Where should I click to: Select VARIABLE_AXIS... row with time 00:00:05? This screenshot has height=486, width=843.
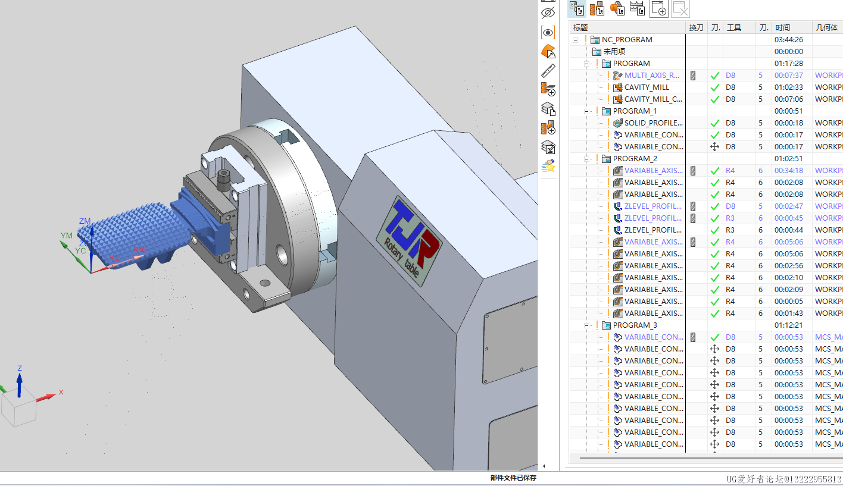tap(653, 302)
